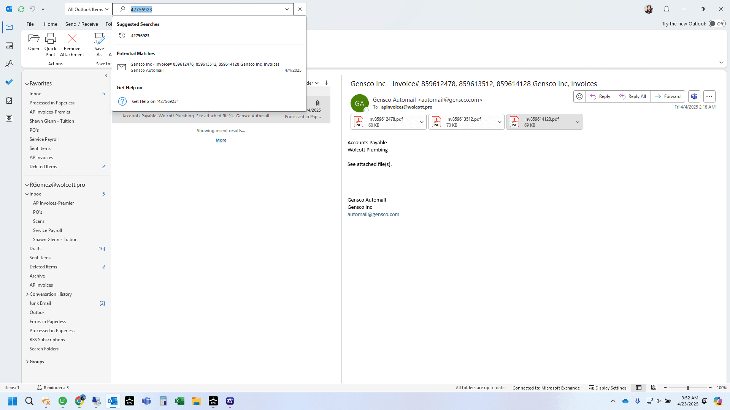Click the Undo arrow in title bar
This screenshot has height=410, width=730.
(x=32, y=9)
